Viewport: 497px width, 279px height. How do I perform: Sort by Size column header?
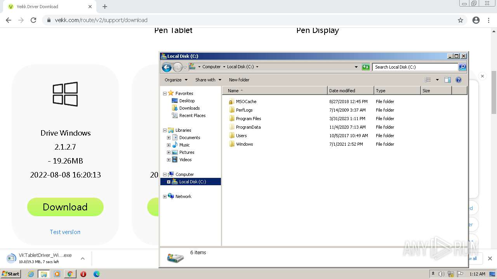(x=436, y=91)
